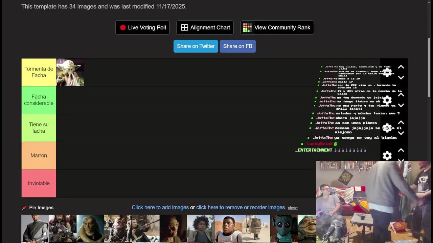Viewport: 433px width, 243px height.
Task: View Community Rank page
Action: click(x=277, y=28)
